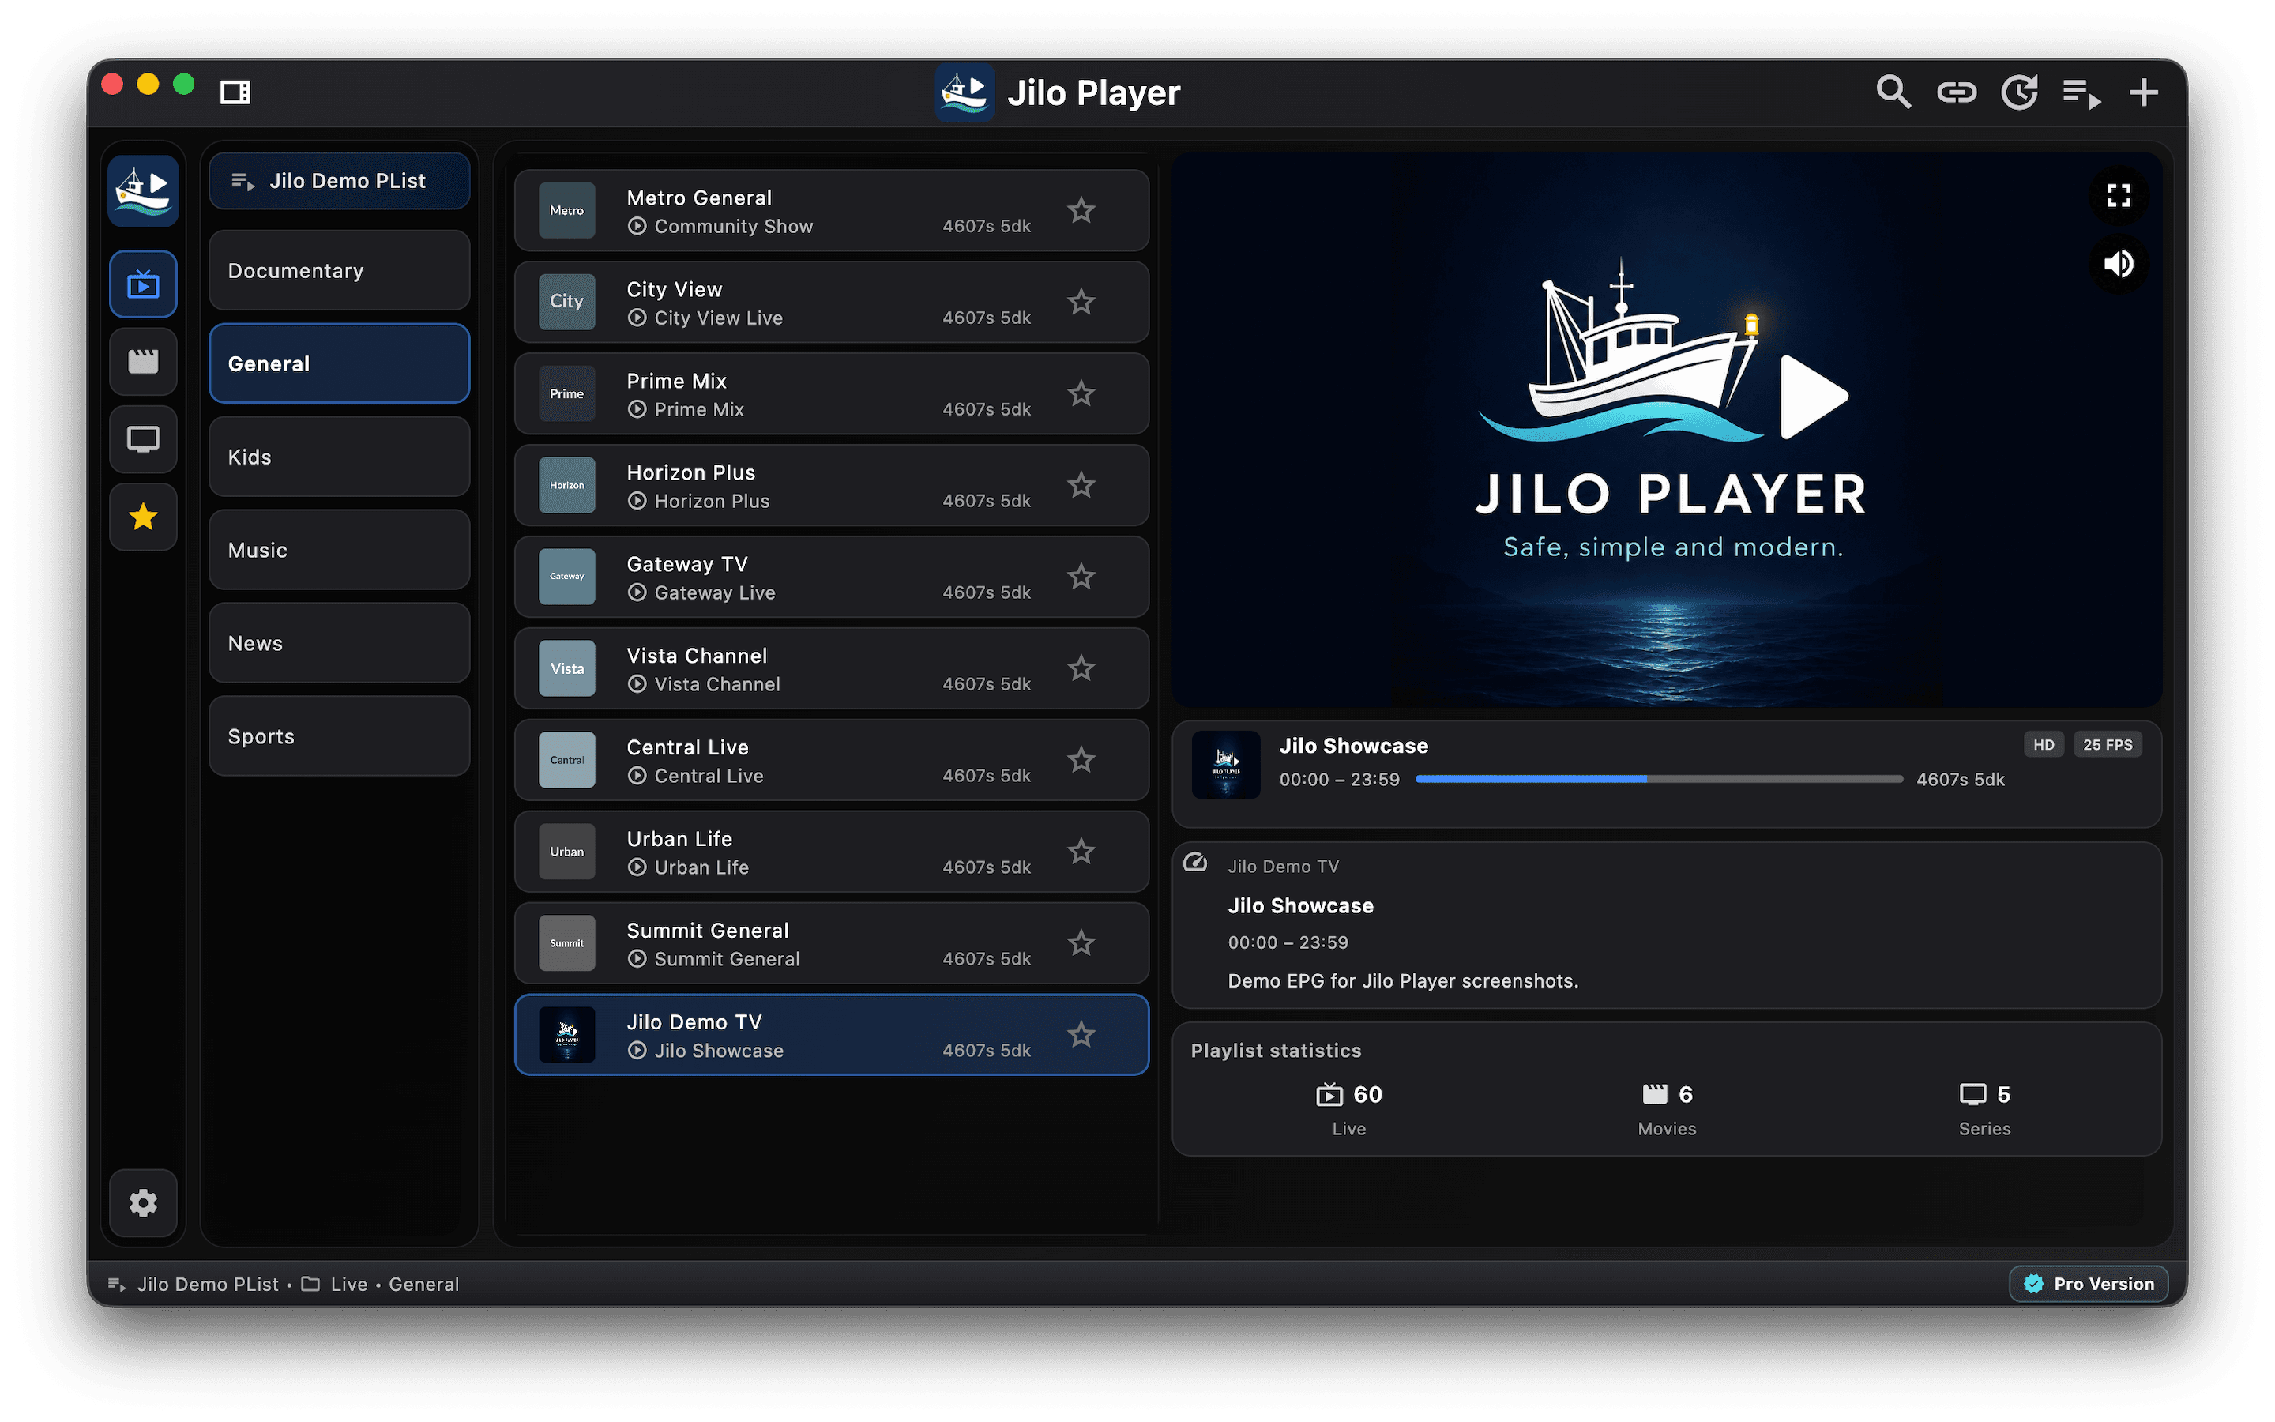Click the plus icon to add
This screenshot has height=1422, width=2275.
tap(2143, 92)
